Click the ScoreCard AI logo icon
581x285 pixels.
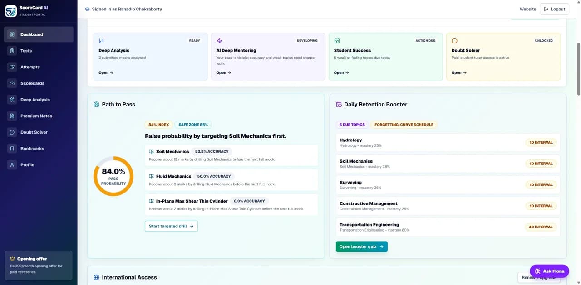point(11,11)
